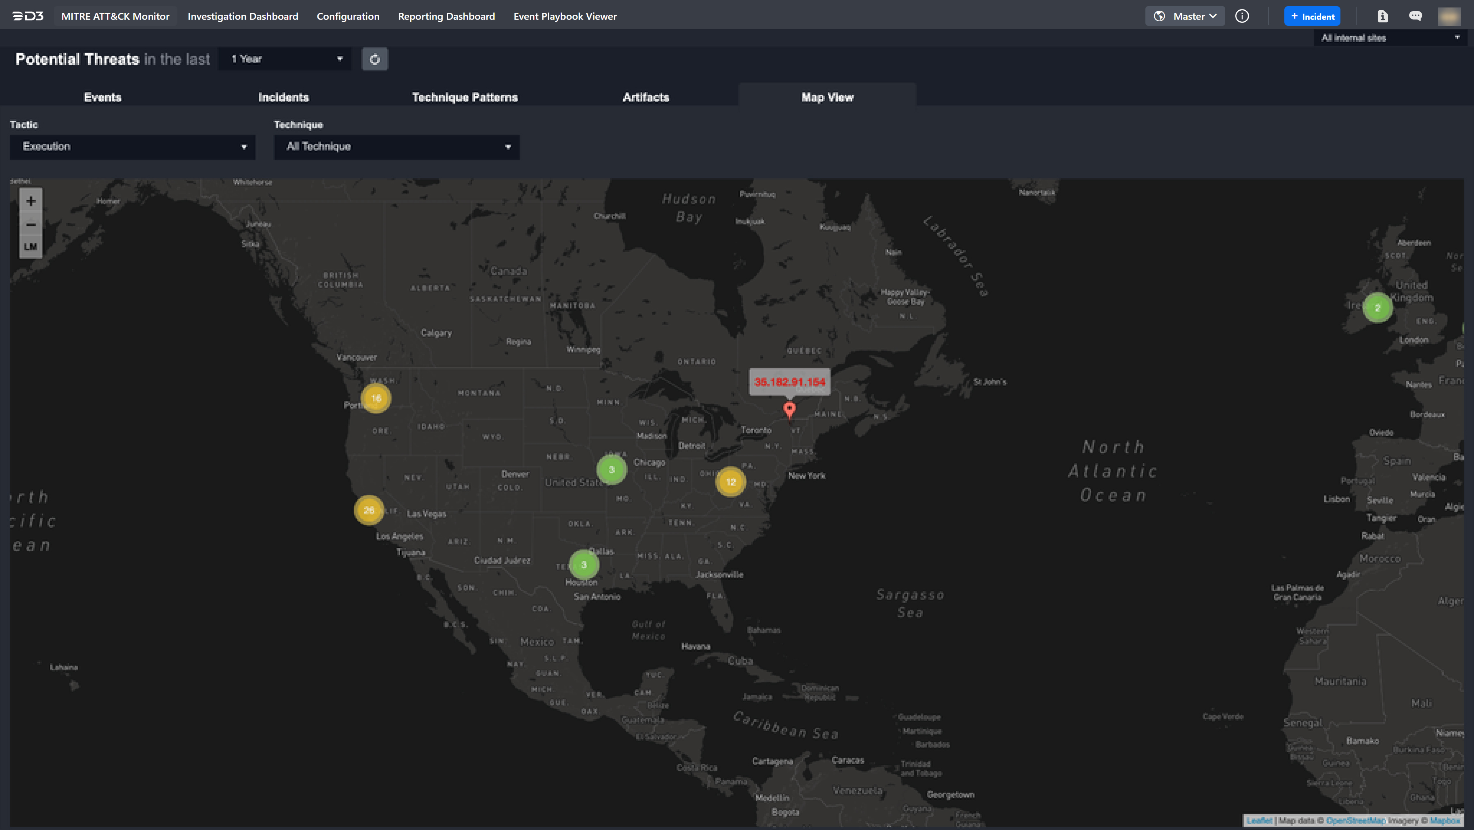Open the Investigation Dashboard menu

(x=243, y=16)
